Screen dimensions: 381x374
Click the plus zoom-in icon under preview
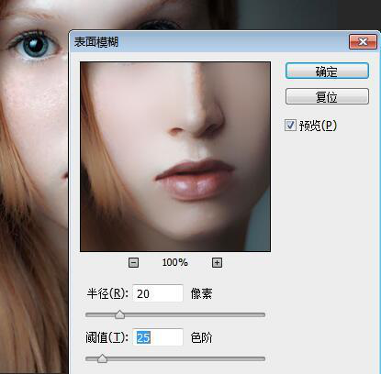(x=217, y=262)
